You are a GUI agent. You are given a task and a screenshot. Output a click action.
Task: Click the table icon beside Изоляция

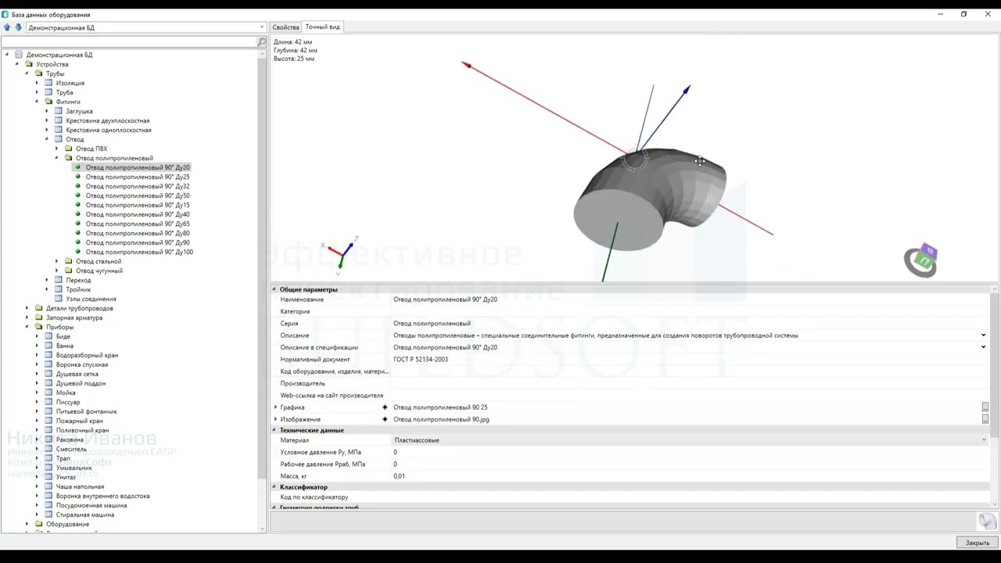(x=48, y=83)
